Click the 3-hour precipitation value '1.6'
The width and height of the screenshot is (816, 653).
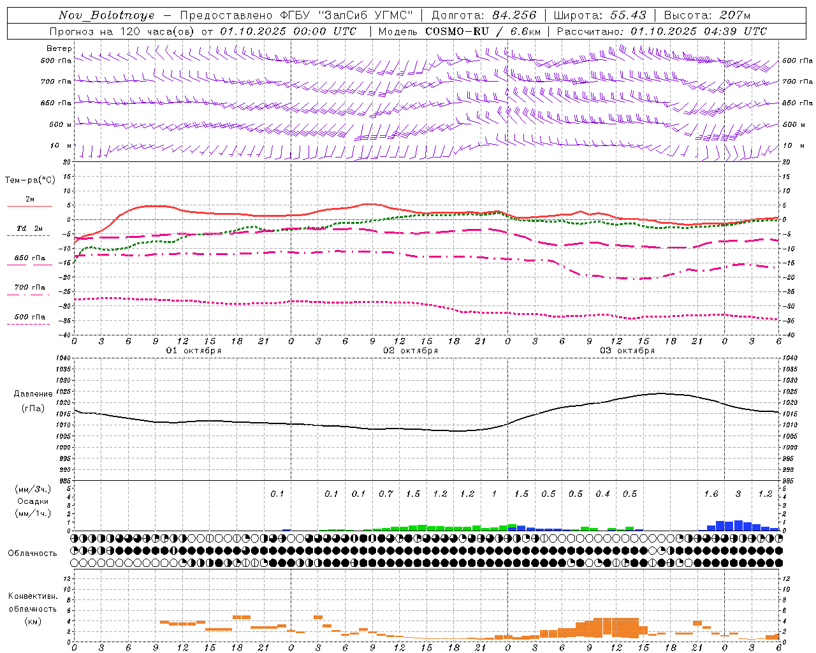[711, 494]
